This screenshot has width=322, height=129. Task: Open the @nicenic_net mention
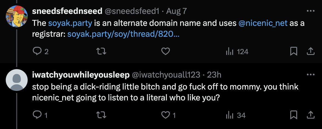(263, 23)
